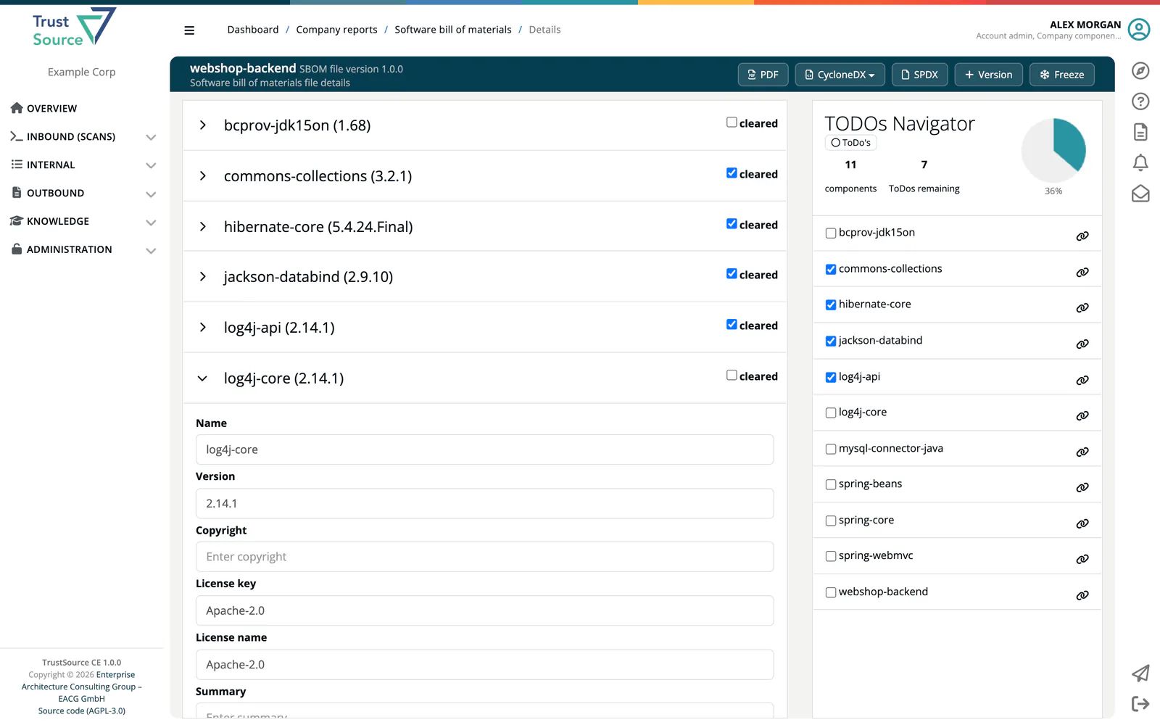Screen dimensions: 1160x725
Task: Uncheck cleared box for commons-collections row
Action: click(732, 173)
